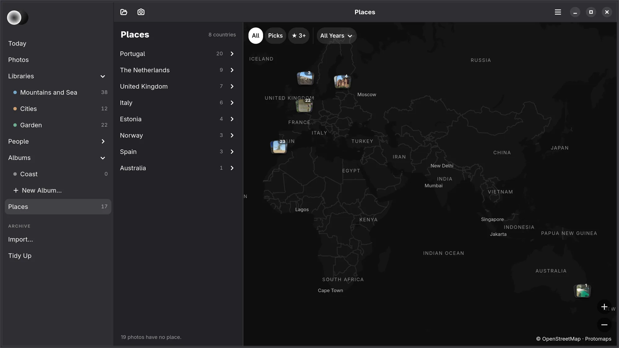Open the Spain place row

(x=178, y=152)
